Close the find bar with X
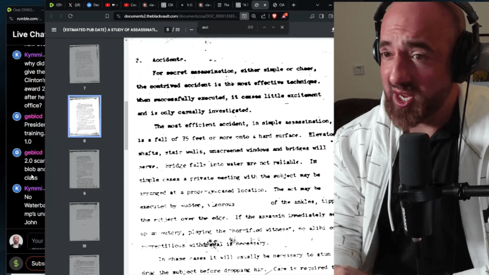Screen dimensions: 489x275 [282, 27]
